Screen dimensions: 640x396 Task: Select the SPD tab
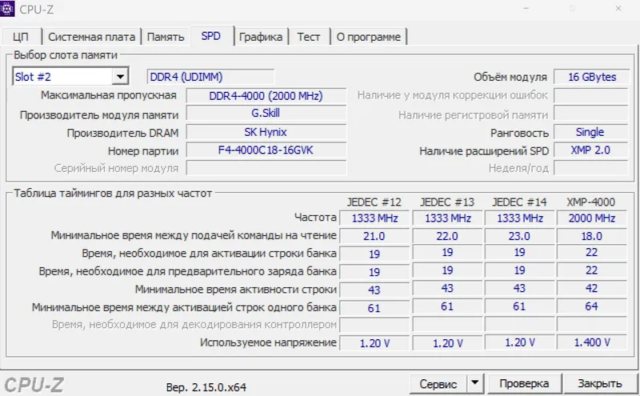pos(211,36)
